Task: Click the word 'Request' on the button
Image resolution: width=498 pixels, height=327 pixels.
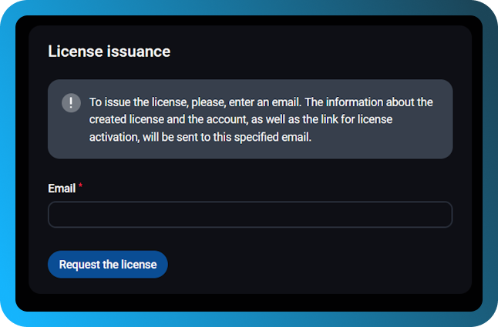Action: pos(79,265)
